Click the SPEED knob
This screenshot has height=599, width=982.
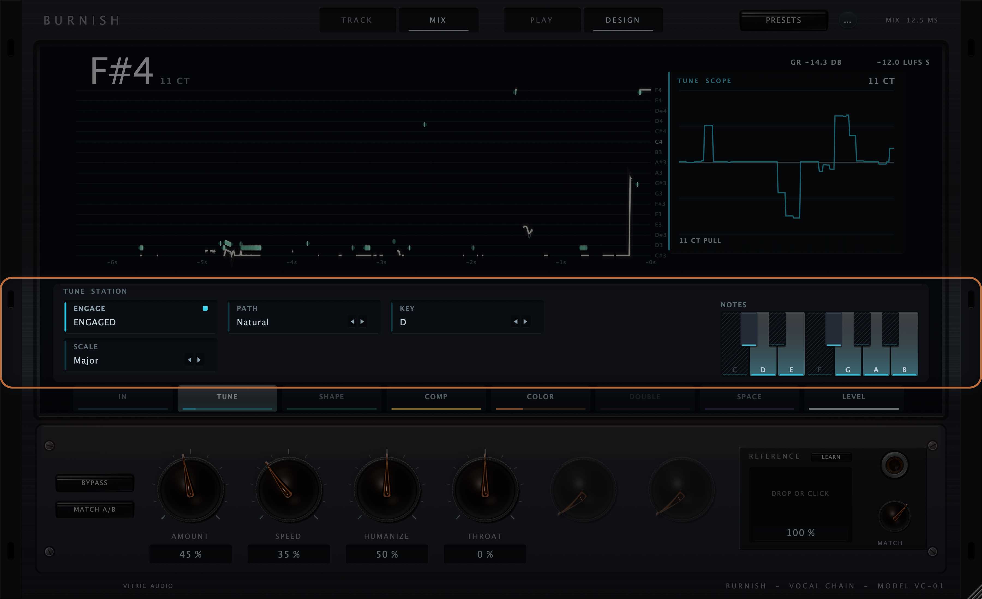289,489
